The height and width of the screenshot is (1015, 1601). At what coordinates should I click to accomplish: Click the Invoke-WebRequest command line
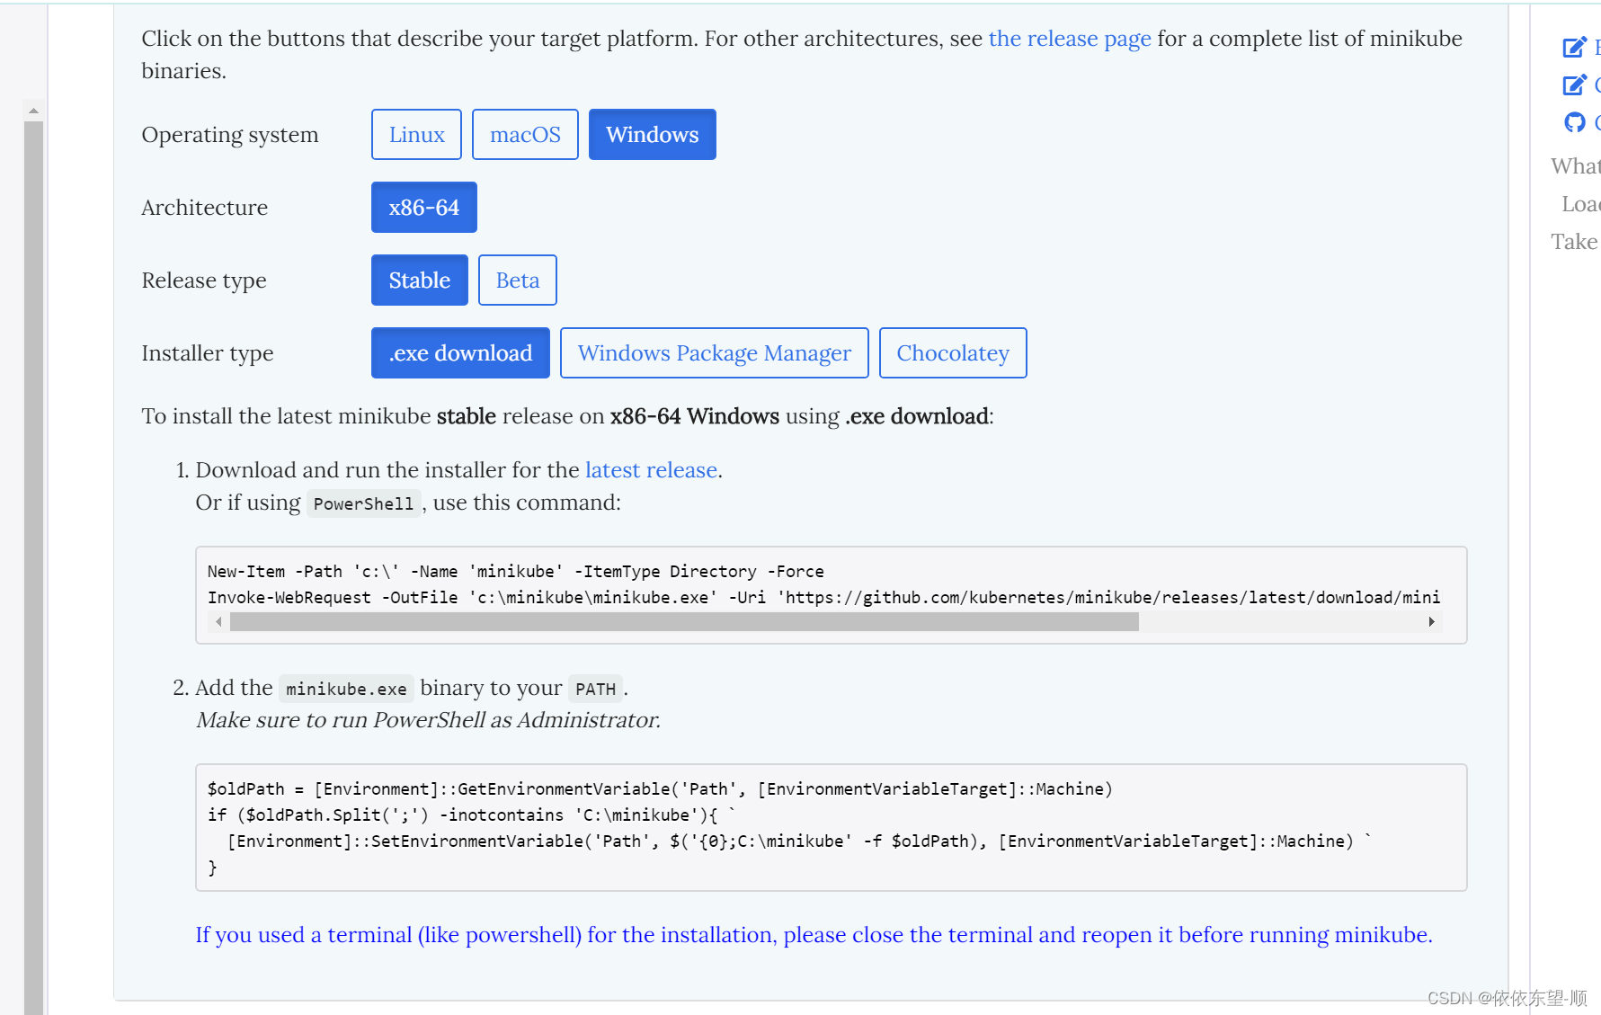(823, 598)
